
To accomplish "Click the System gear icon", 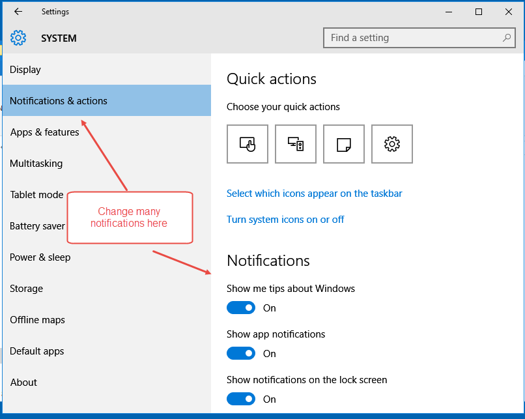I will [x=18, y=38].
